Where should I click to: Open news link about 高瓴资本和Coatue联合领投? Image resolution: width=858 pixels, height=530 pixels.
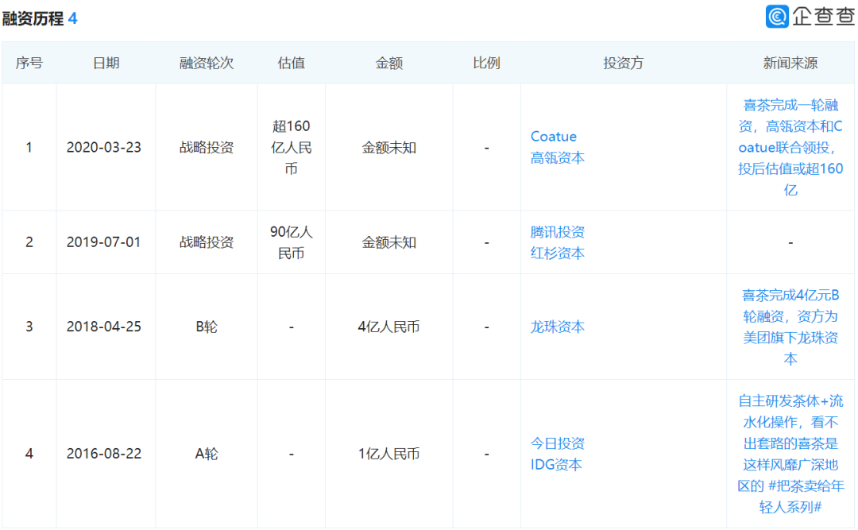(790, 147)
